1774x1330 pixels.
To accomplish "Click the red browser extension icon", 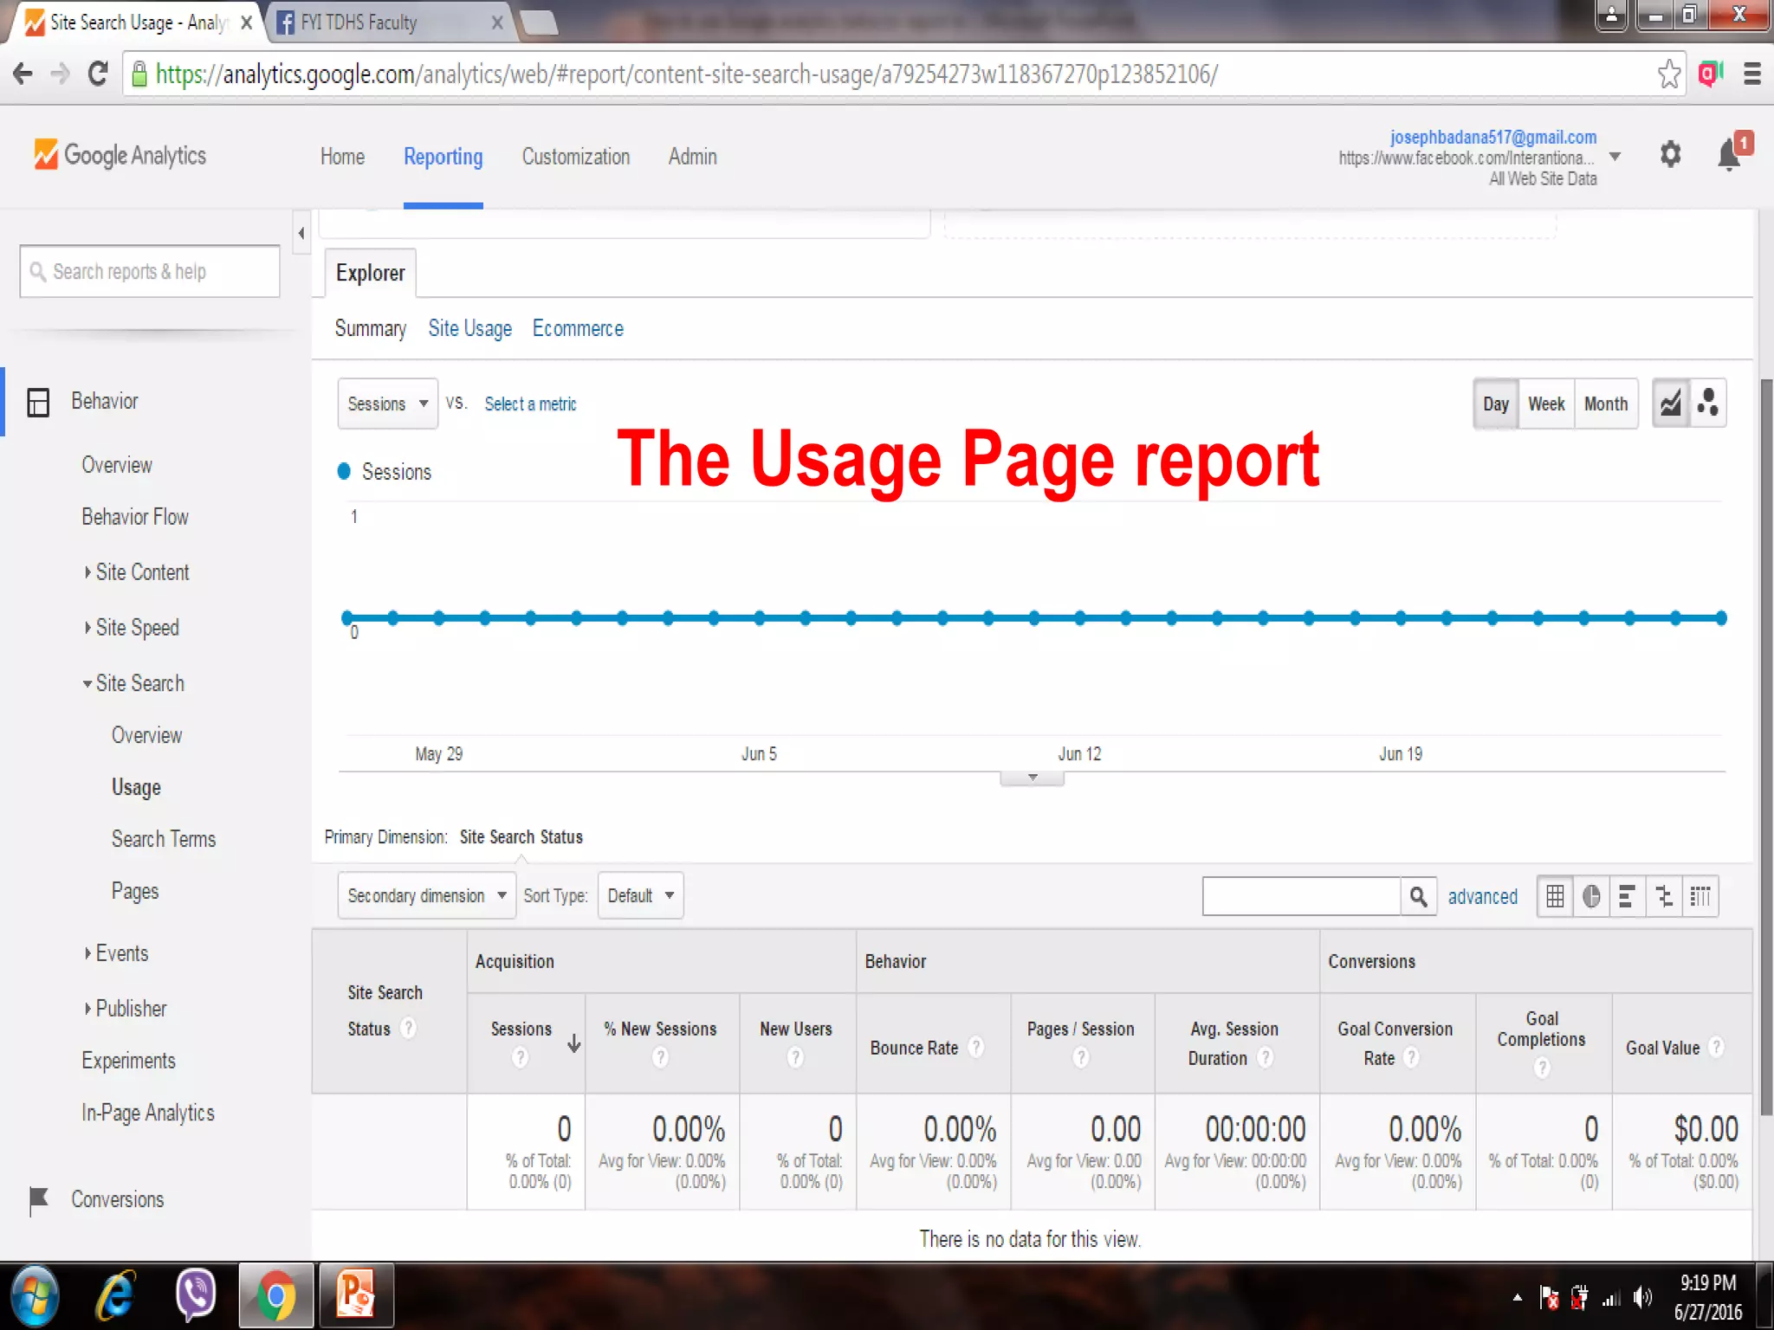I will [x=1710, y=74].
